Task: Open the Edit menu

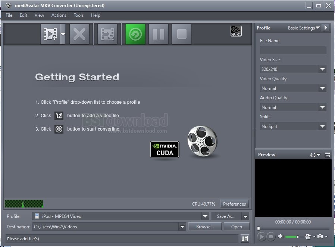Action: tap(24, 15)
